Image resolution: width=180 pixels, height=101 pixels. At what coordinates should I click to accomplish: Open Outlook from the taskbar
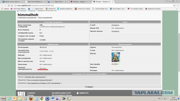coord(15,98)
